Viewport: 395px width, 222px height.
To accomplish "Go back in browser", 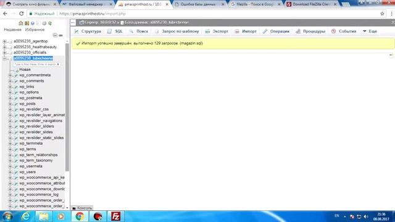I will (5, 14).
